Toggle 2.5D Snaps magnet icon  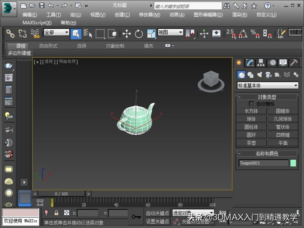click(231, 34)
